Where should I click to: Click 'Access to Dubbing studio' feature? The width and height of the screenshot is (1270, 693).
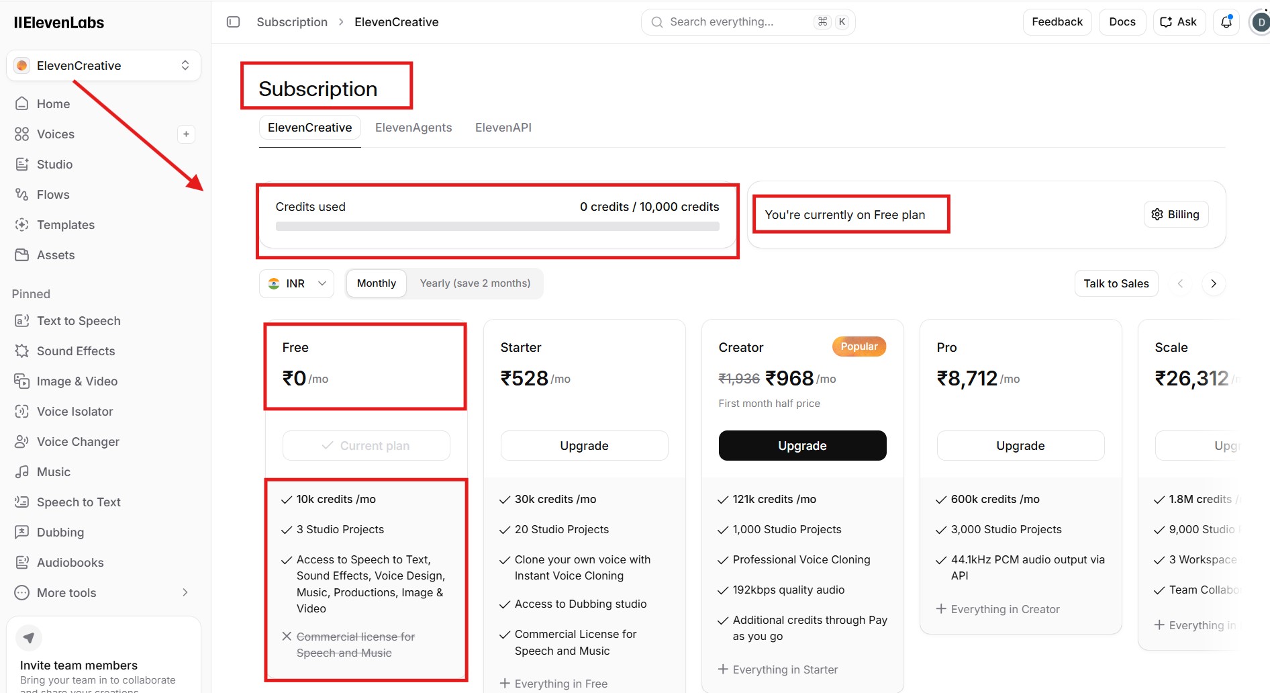coord(581,604)
